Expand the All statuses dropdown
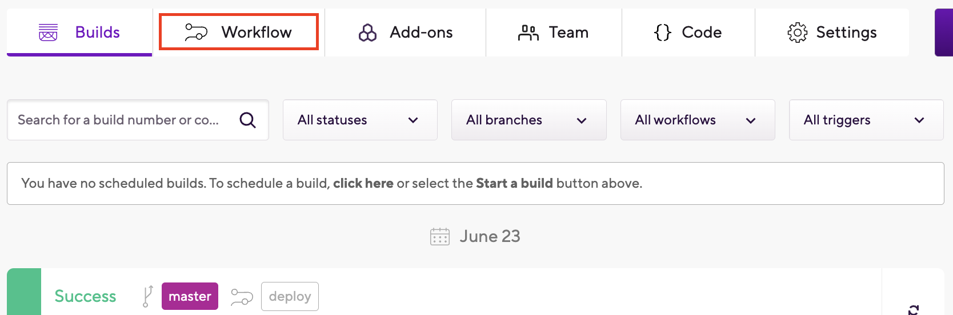This screenshot has height=315, width=953. (360, 120)
